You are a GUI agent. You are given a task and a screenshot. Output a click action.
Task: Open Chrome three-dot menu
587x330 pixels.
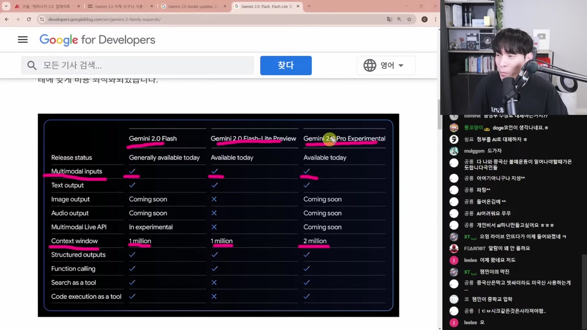click(x=435, y=19)
